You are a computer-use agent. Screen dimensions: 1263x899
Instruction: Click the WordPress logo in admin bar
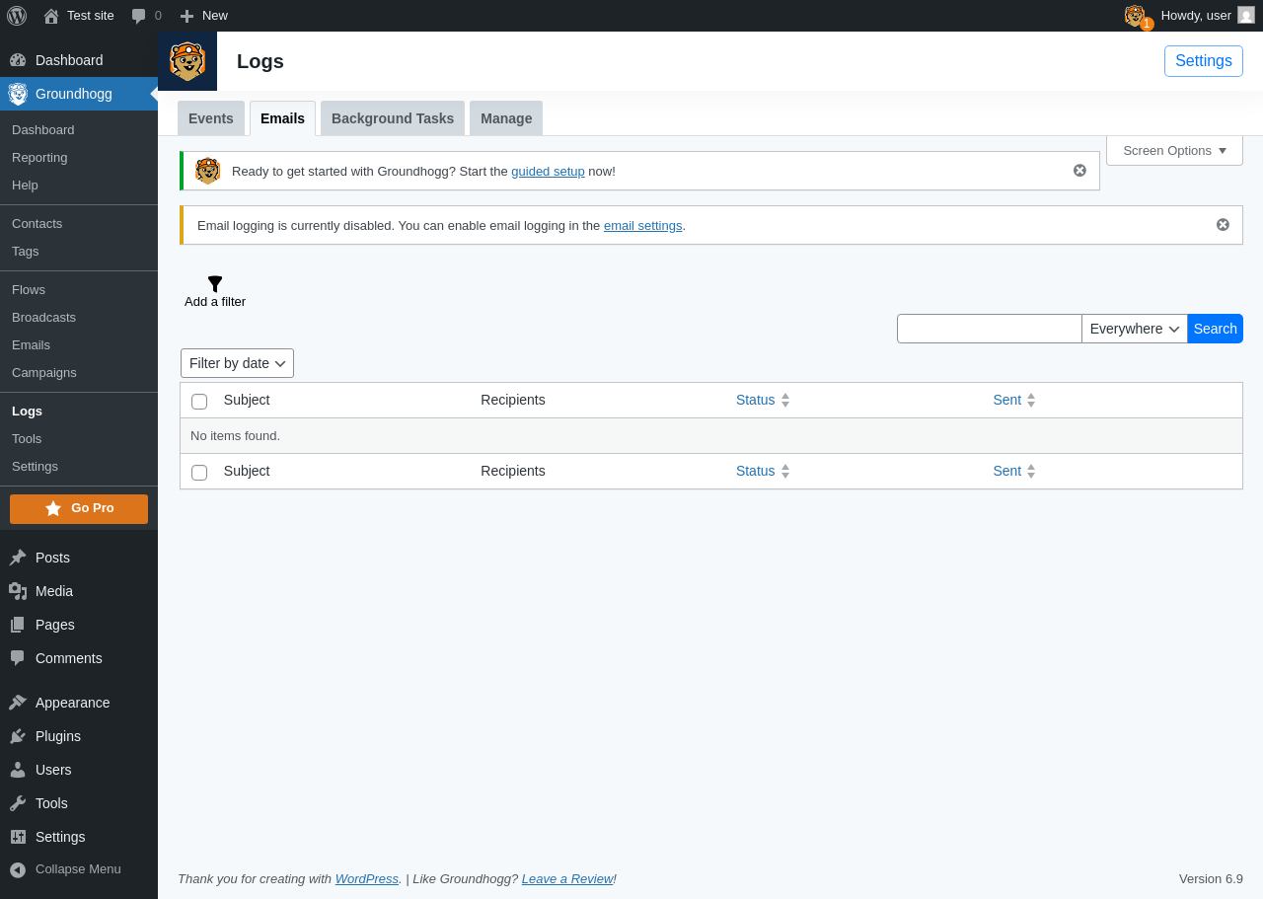pyautogui.click(x=17, y=16)
